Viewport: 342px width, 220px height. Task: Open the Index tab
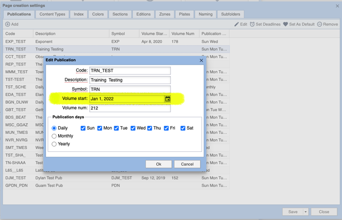[79, 14]
